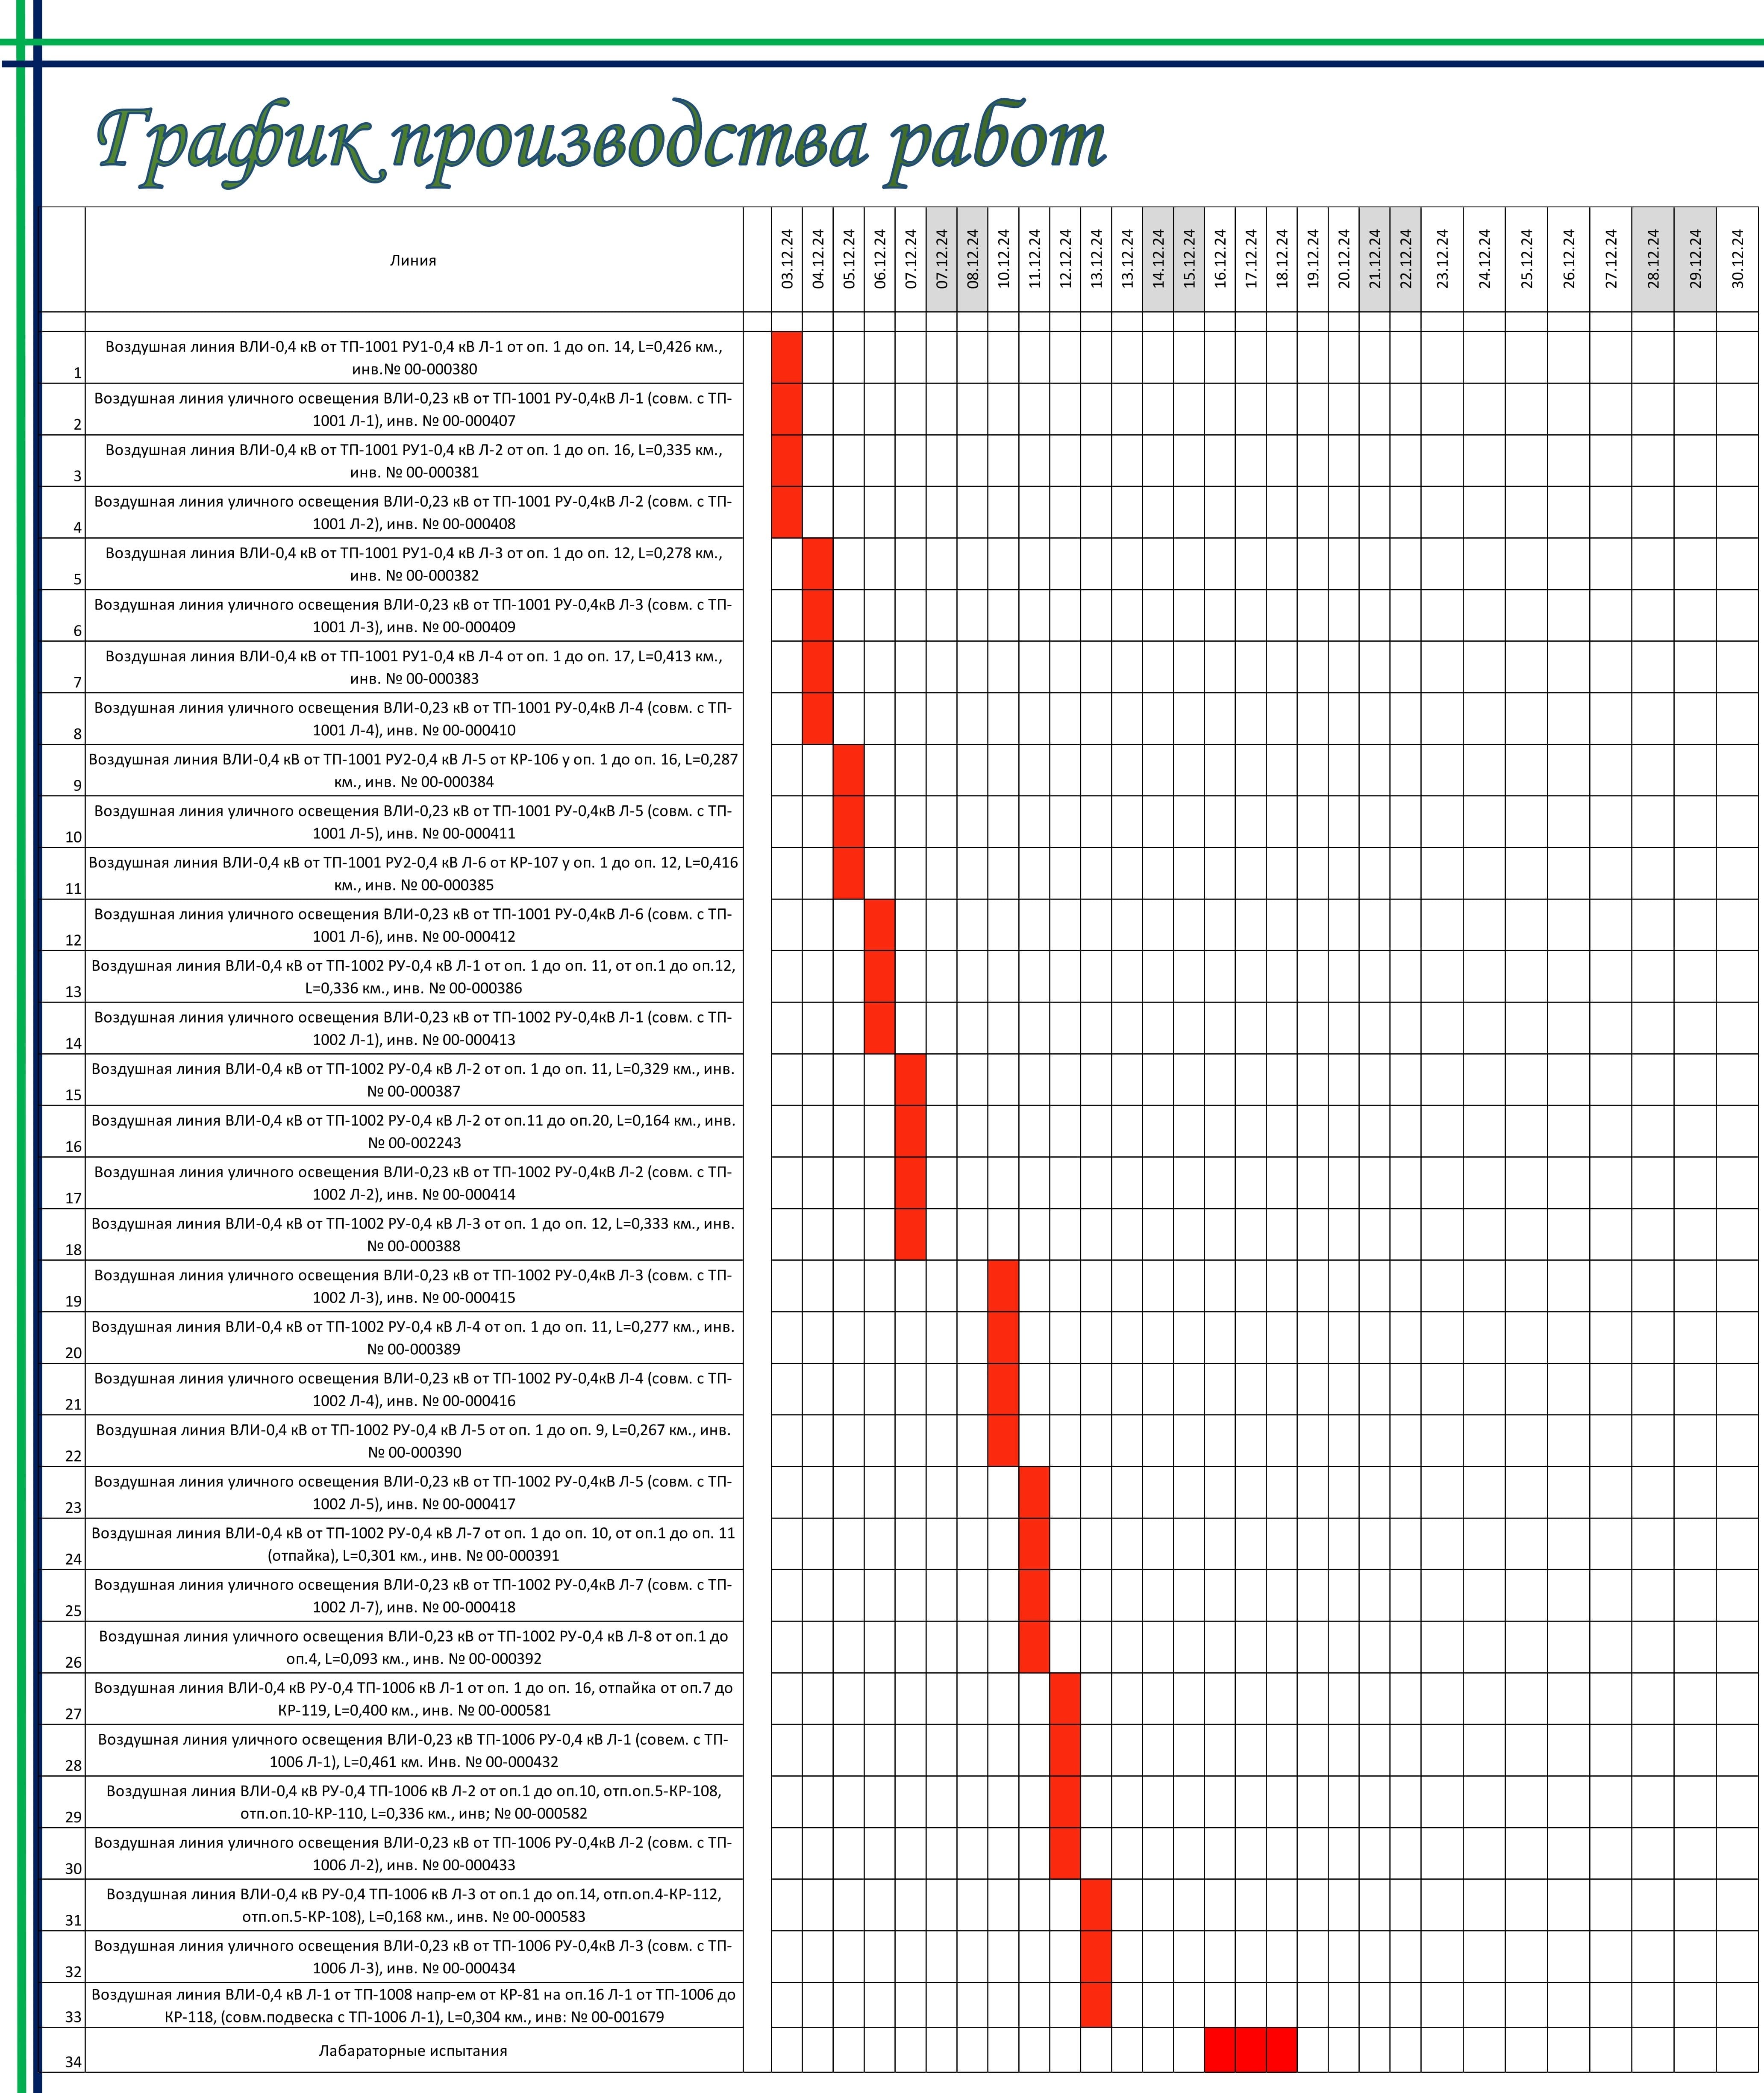Click the shaded 08.12.24 date header
The width and height of the screenshot is (1764, 2093).
(973, 260)
